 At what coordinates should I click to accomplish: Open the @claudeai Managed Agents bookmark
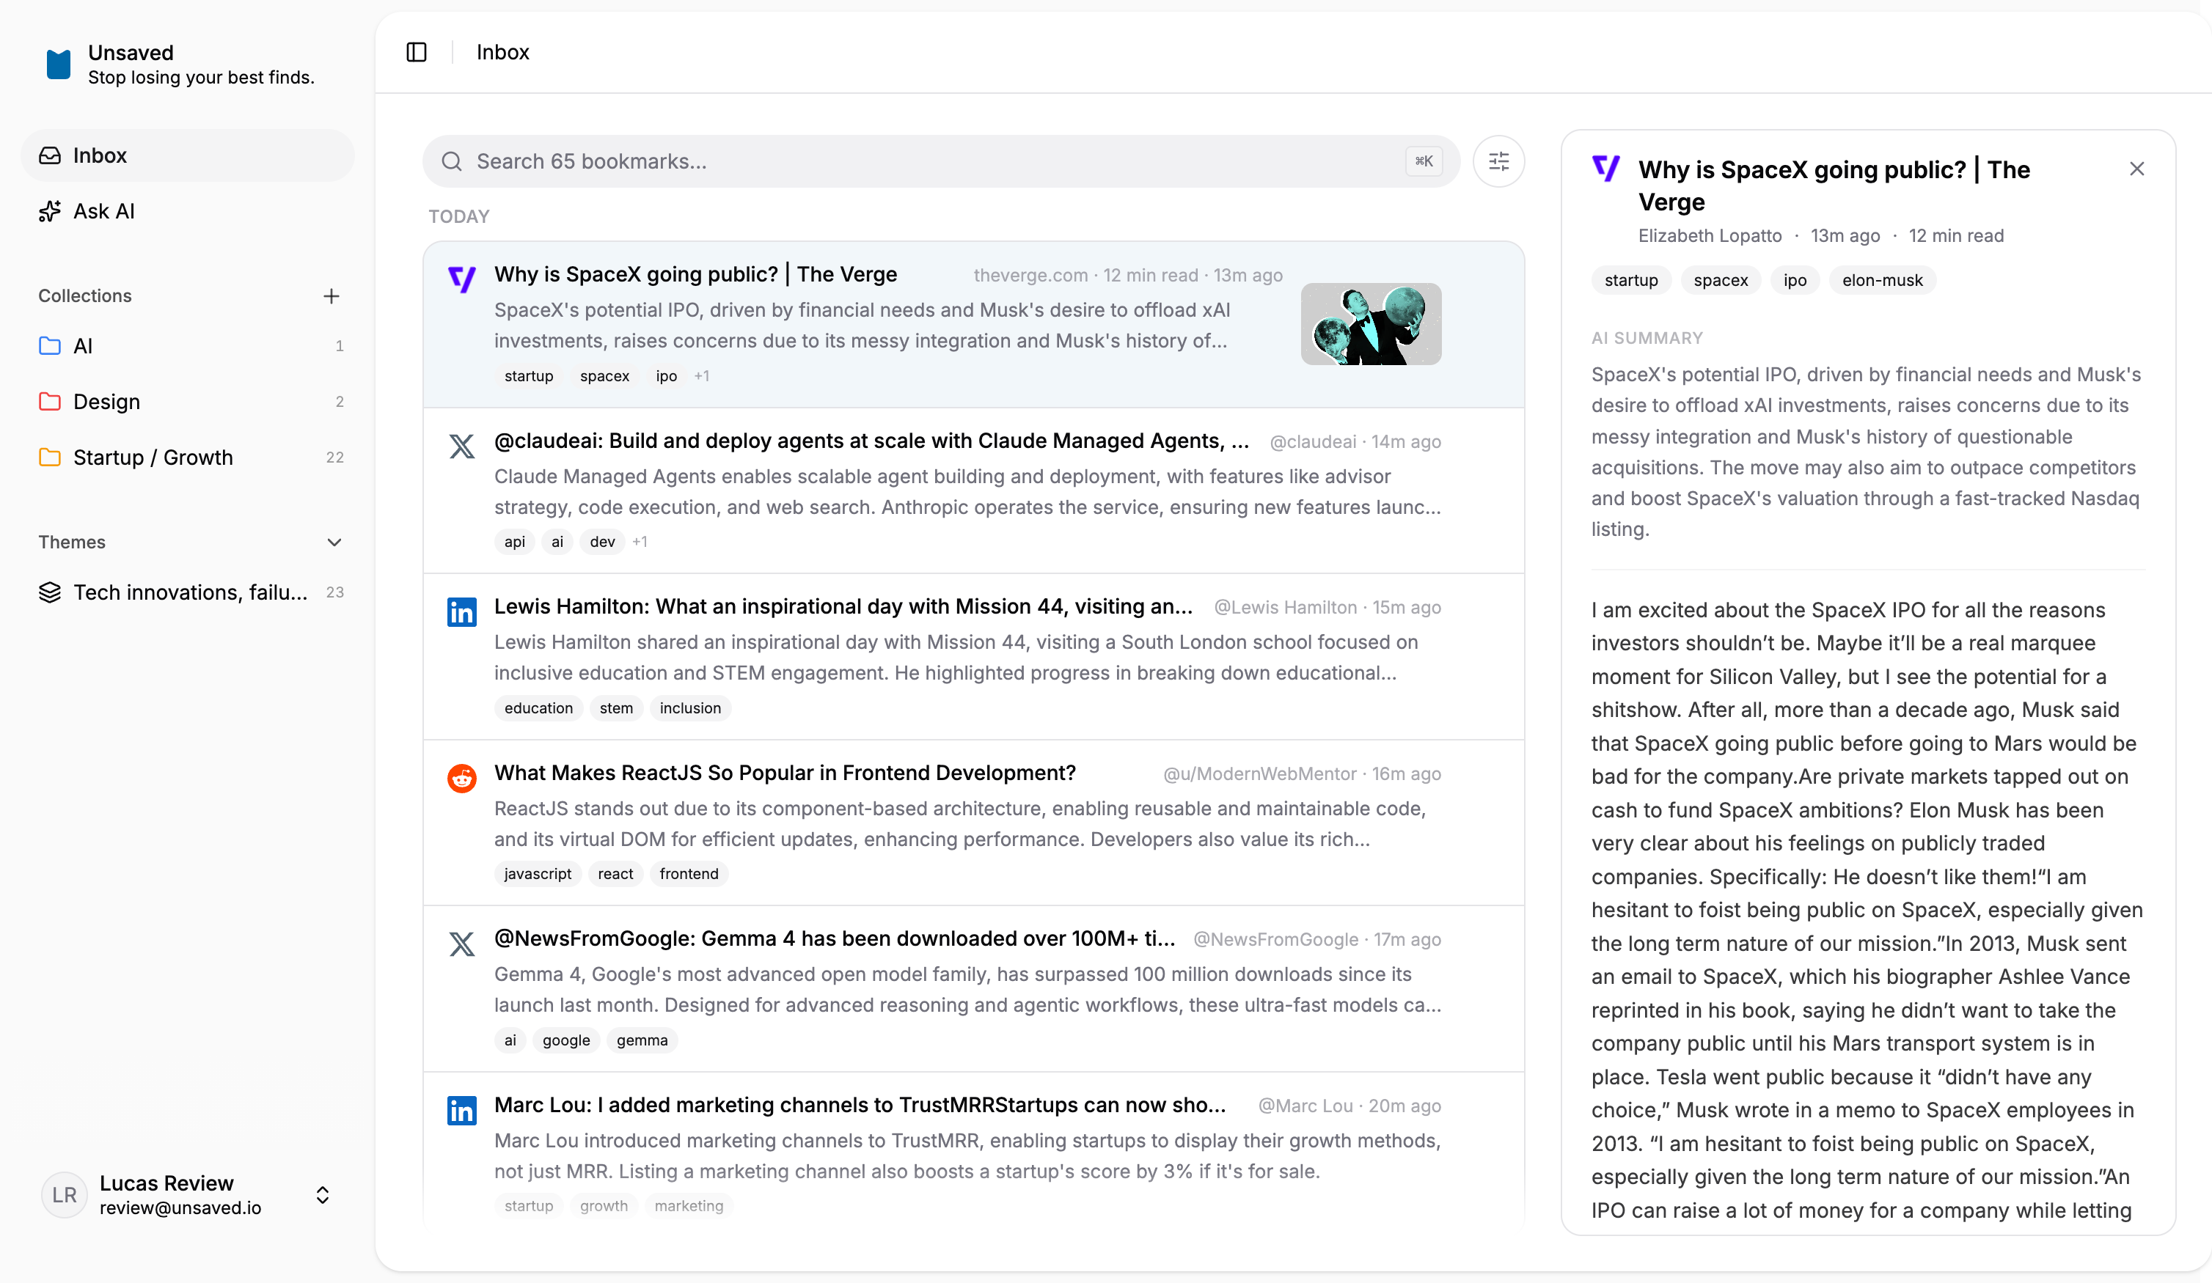click(x=973, y=490)
